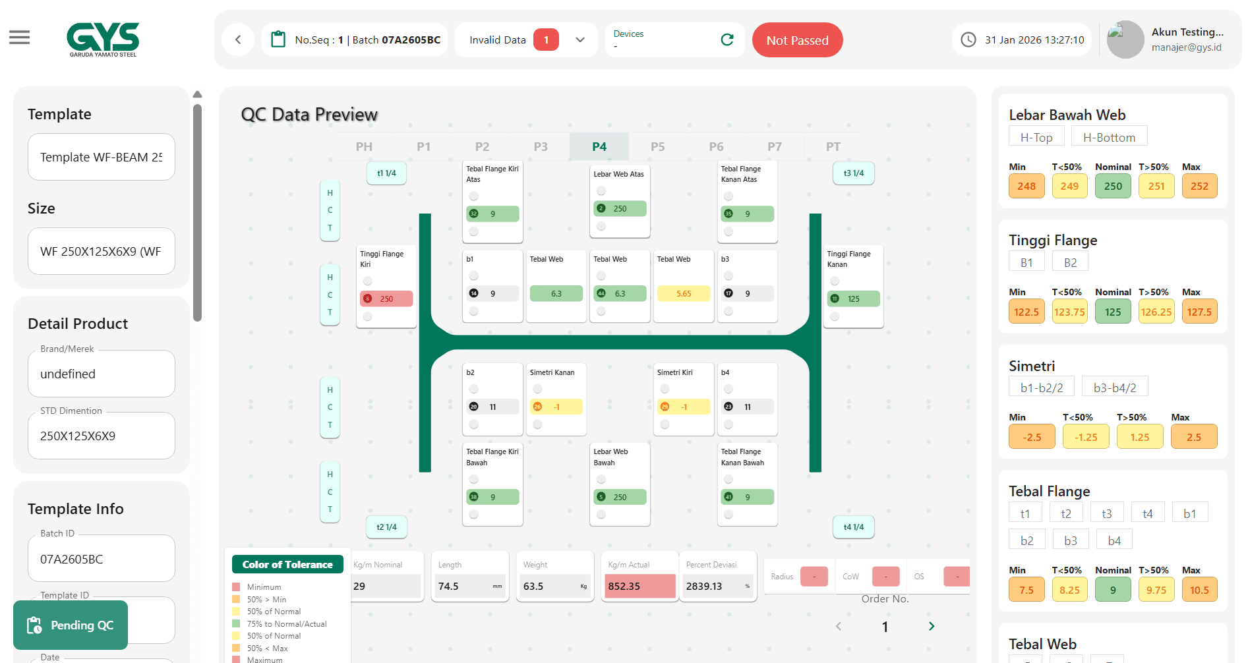Open the Template WF-BEAM dropdown
This screenshot has height=663, width=1248.
(x=102, y=157)
